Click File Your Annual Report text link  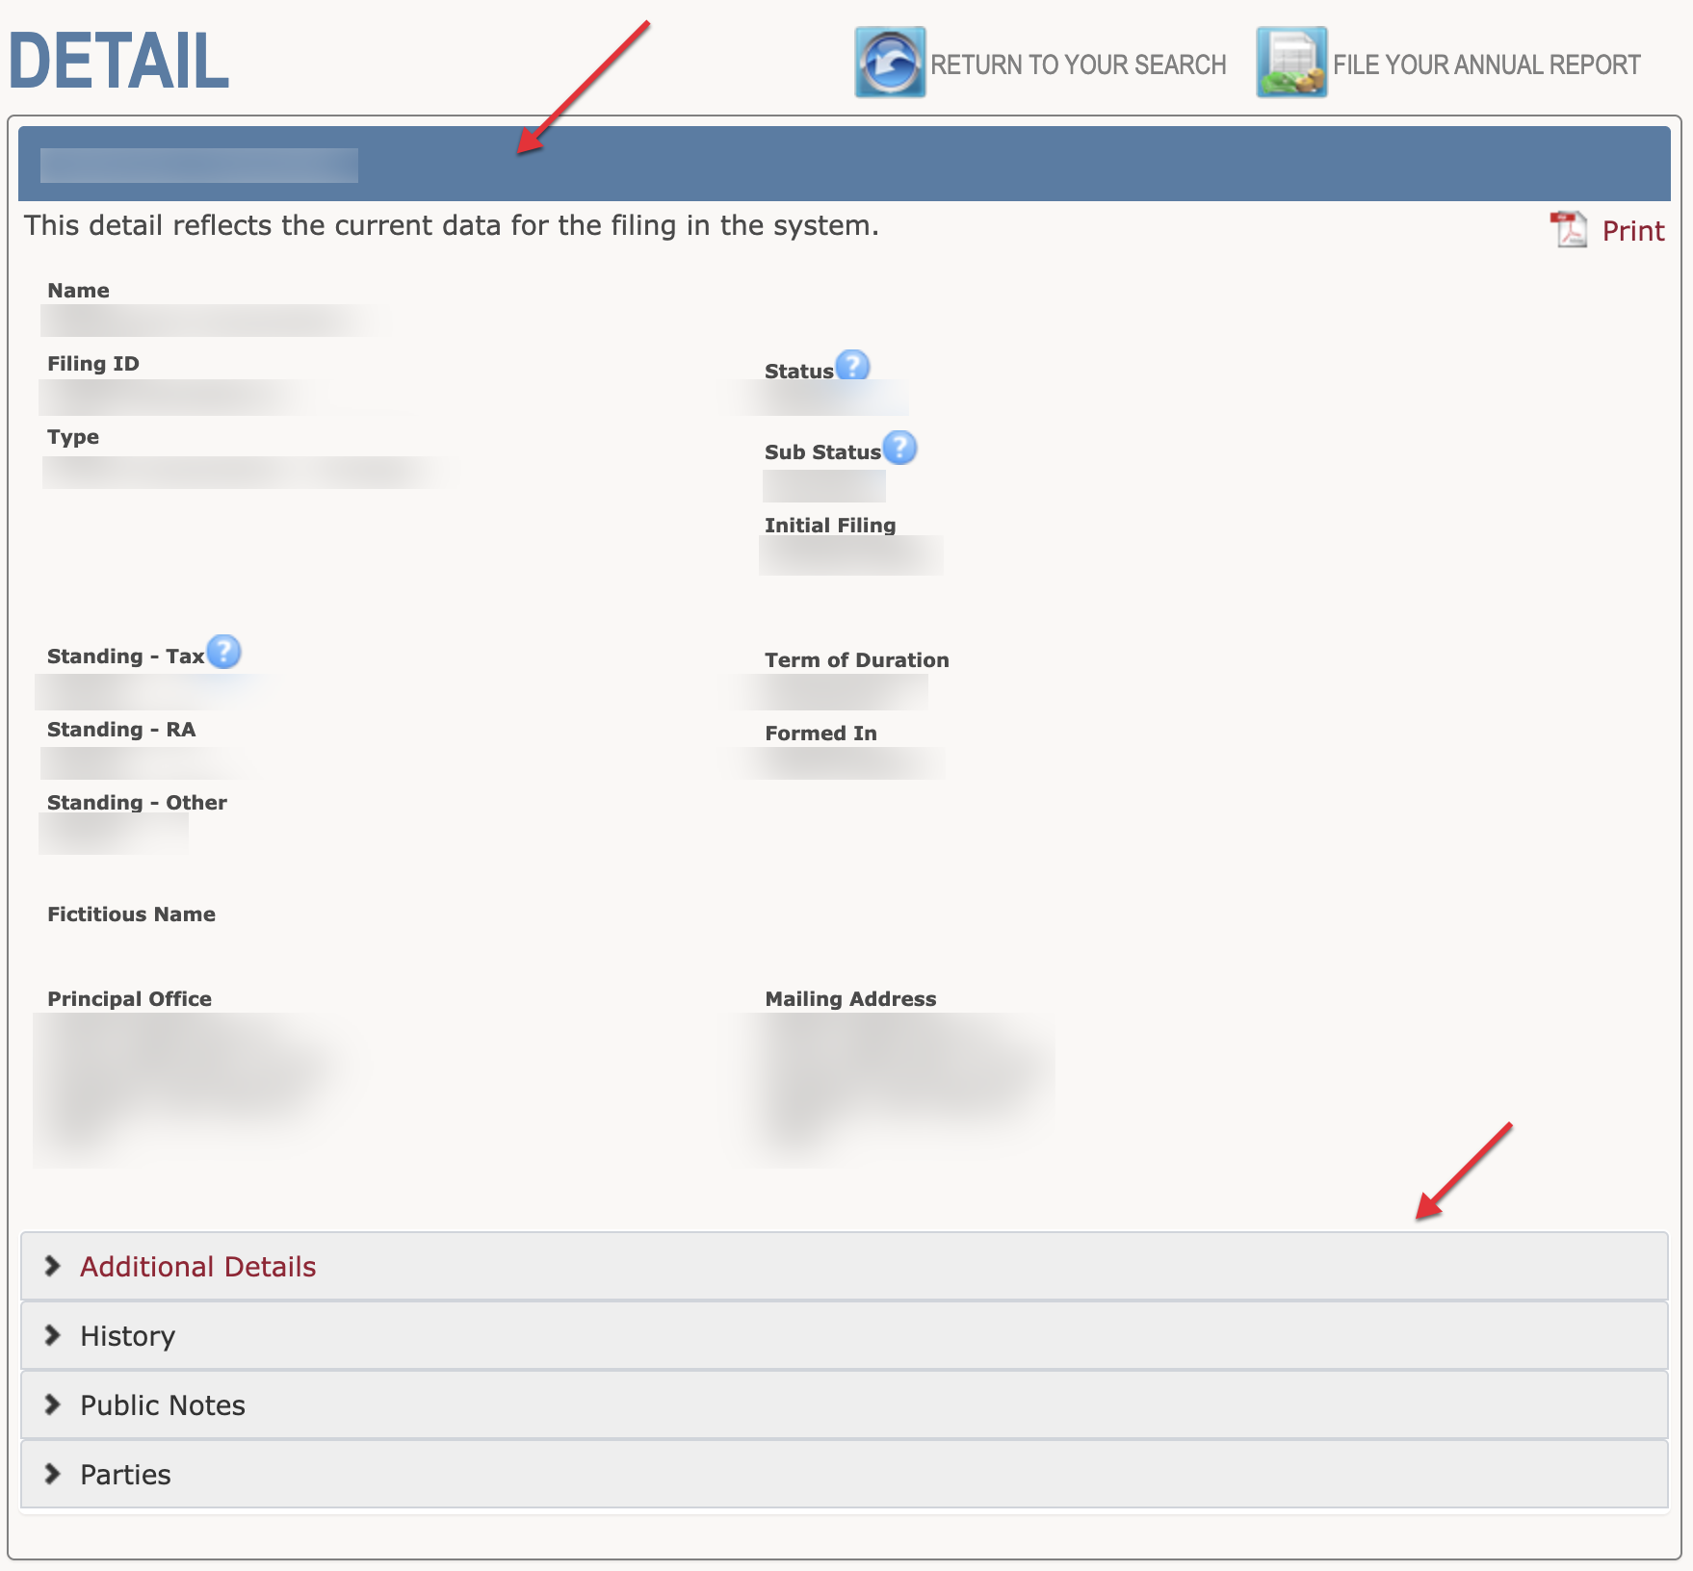coord(1486,64)
